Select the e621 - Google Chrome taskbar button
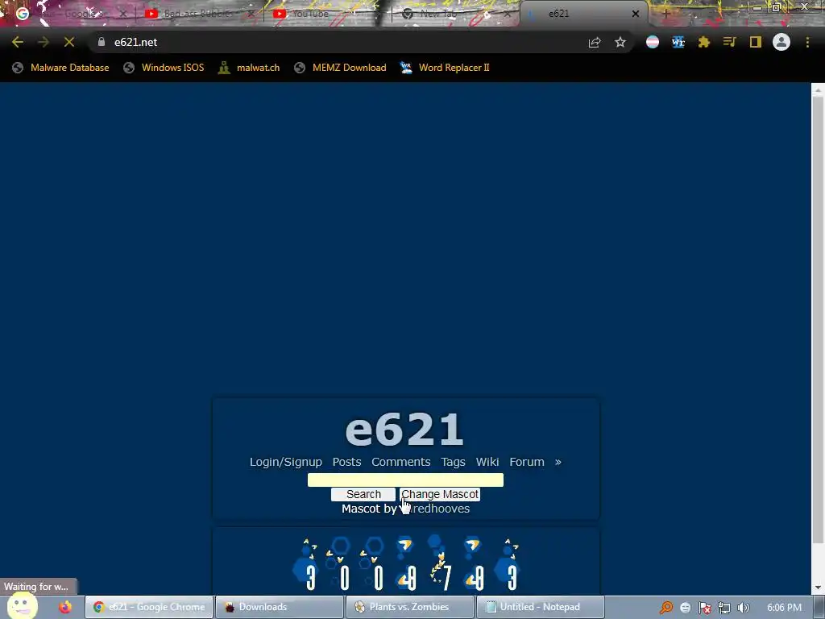The image size is (825, 619). pyautogui.click(x=149, y=607)
